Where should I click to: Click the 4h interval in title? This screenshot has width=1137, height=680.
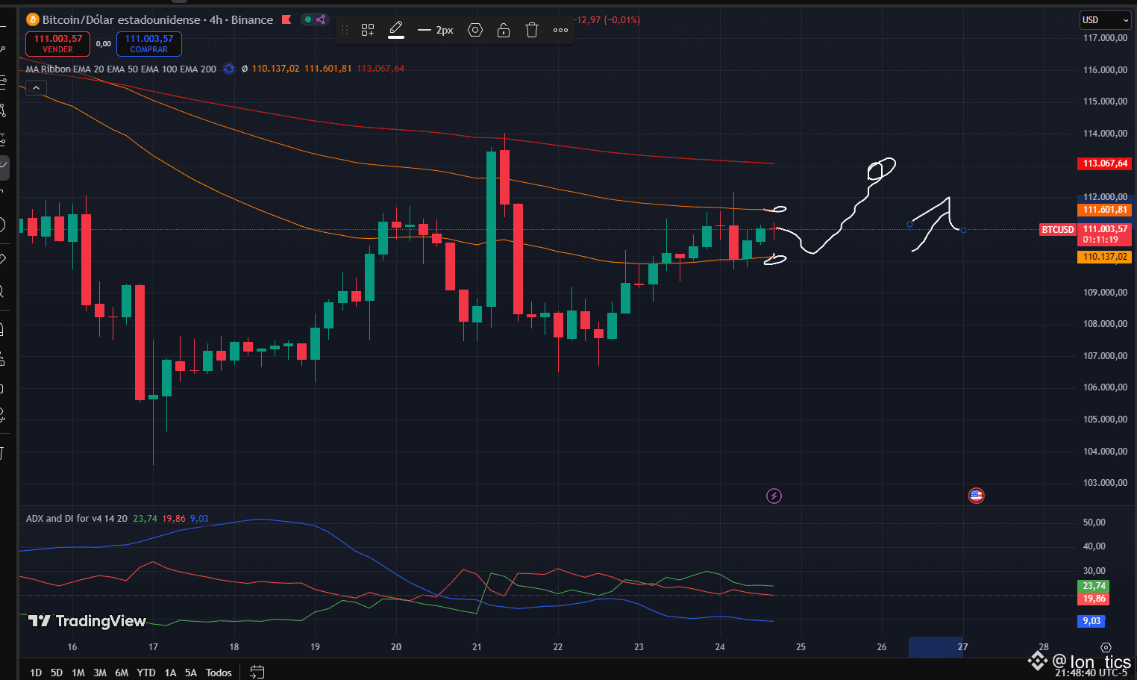(216, 19)
